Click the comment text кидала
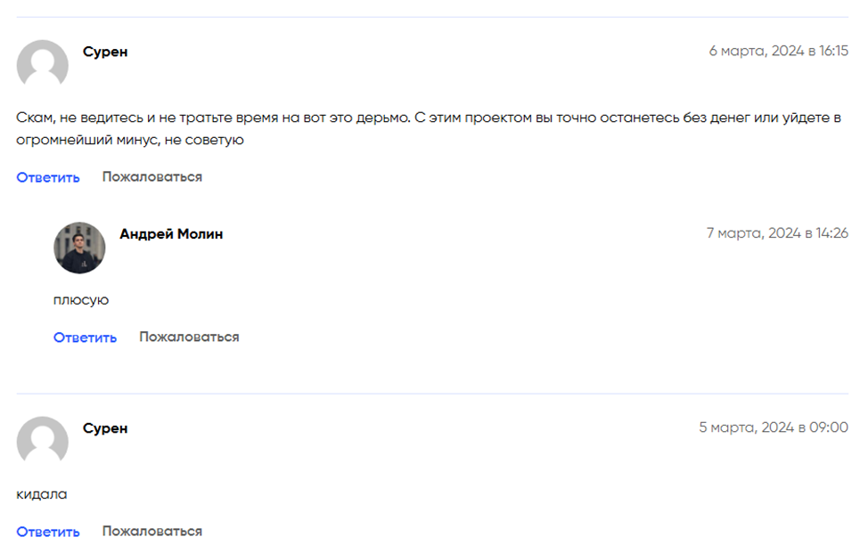 (x=42, y=494)
